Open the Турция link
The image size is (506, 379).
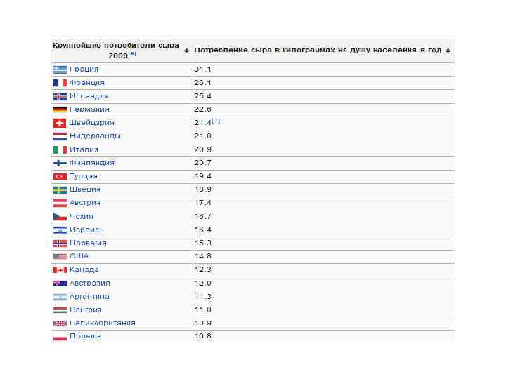click(84, 176)
